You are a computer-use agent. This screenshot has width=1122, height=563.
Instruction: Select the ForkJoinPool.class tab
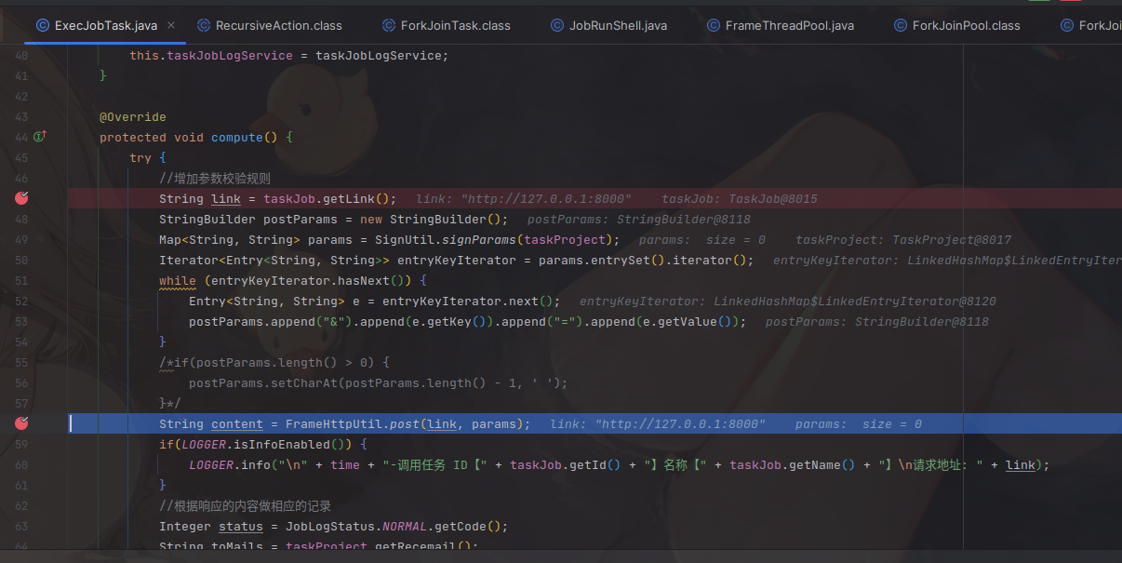click(966, 25)
